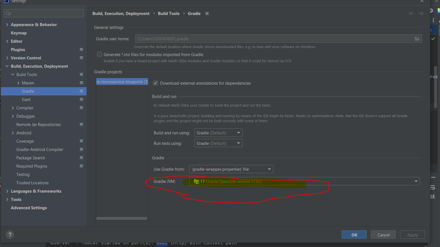Click project-level icon next to Gant

pos(82,100)
